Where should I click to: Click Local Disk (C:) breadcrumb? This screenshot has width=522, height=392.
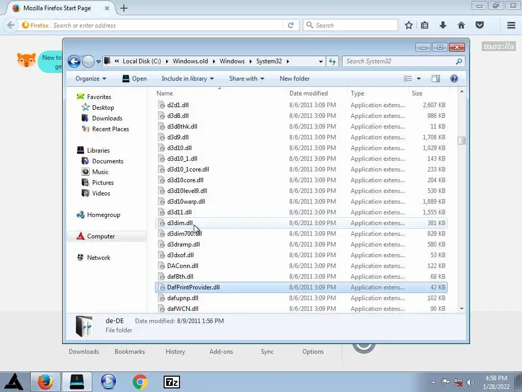[142, 61]
